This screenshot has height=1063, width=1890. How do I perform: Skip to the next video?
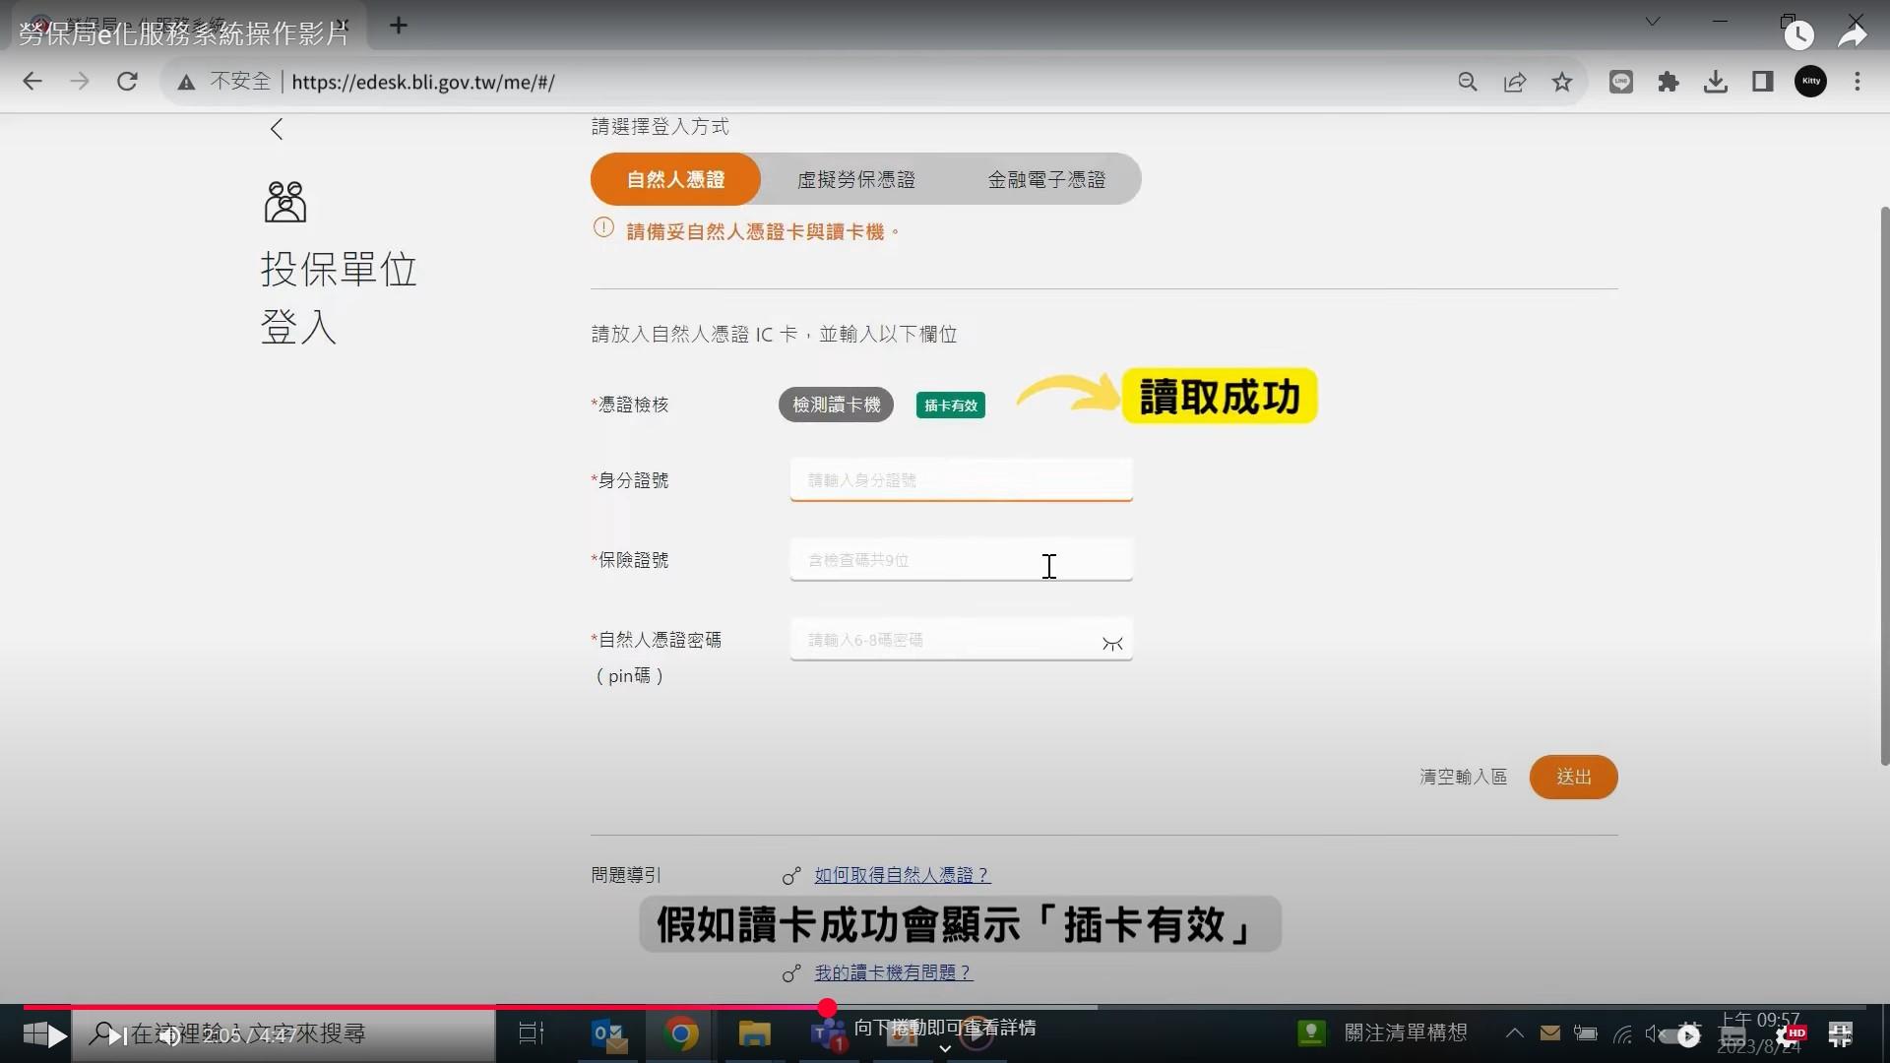(x=117, y=1036)
